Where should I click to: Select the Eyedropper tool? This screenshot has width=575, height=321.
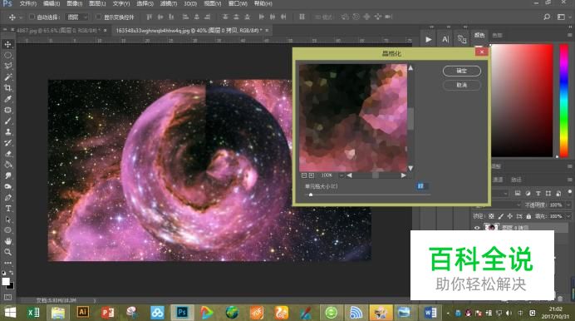tap(7, 99)
